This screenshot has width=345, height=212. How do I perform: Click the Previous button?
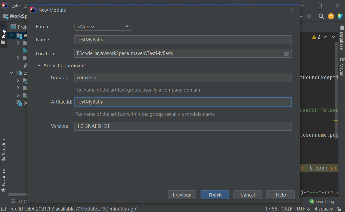pyautogui.click(x=182, y=195)
